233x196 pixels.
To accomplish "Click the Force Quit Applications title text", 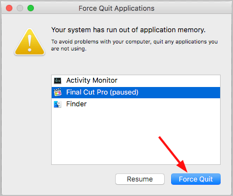I will click(116, 9).
